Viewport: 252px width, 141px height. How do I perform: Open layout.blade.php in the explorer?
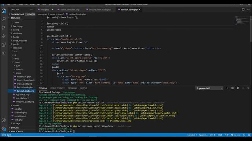coord(25,87)
